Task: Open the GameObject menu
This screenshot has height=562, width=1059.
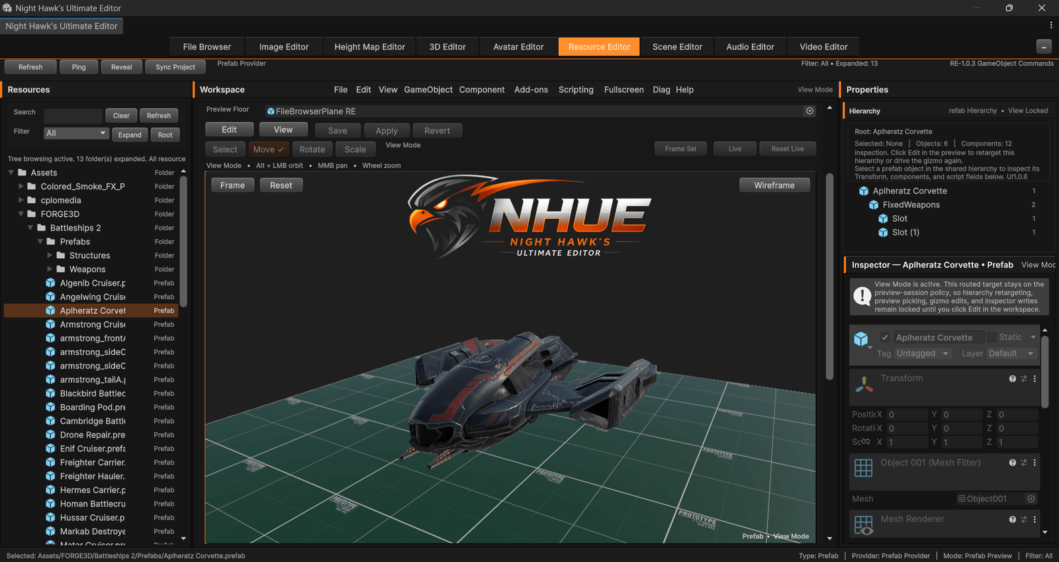Action: 428,90
